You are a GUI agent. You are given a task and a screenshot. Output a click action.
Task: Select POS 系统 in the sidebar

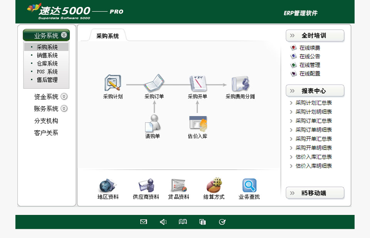[x=46, y=72]
